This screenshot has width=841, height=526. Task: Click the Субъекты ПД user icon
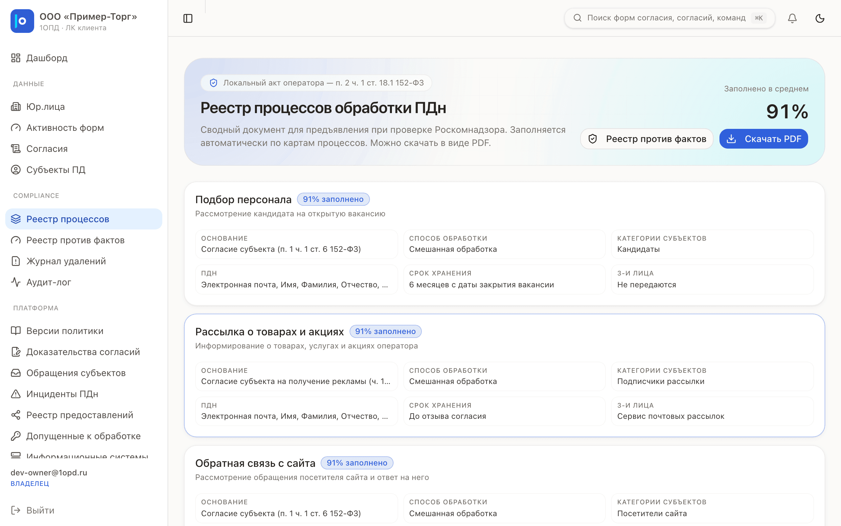pos(16,170)
